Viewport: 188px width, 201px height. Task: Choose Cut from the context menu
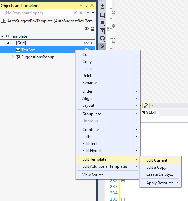(x=108, y=55)
